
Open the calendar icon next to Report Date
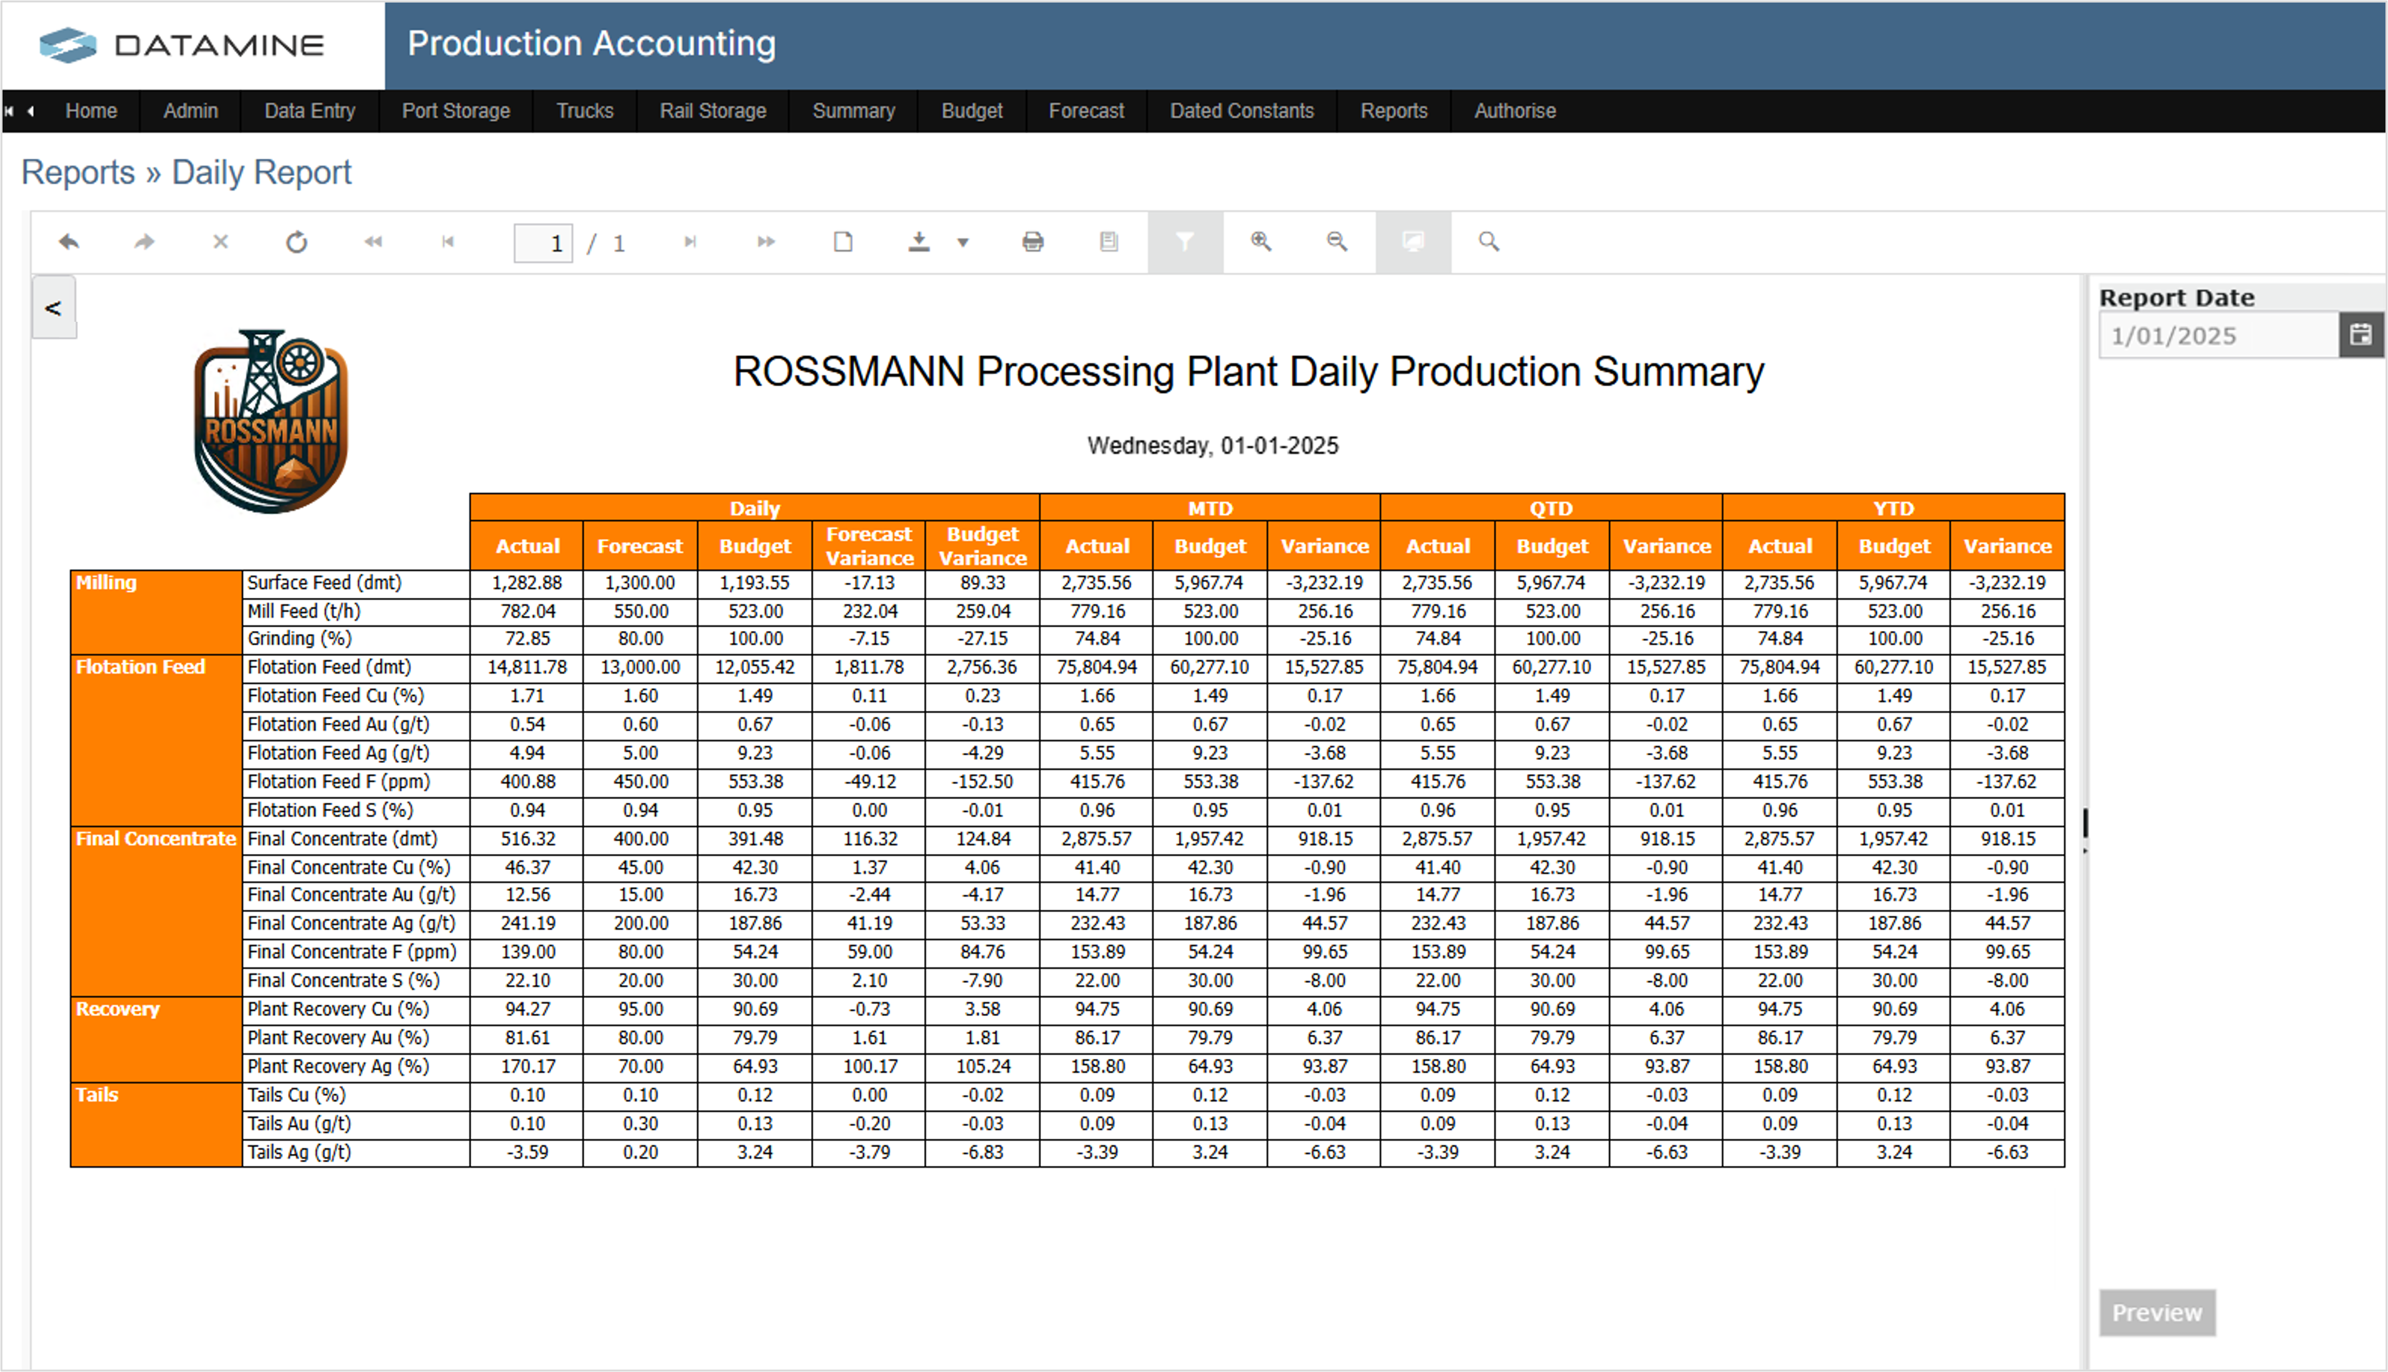[x=2360, y=334]
